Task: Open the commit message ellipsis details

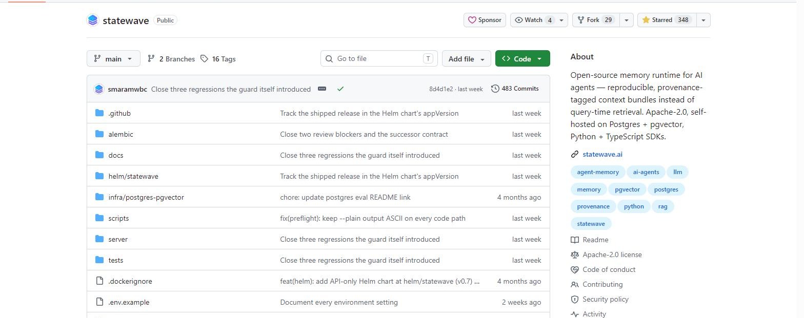Action: pos(322,89)
